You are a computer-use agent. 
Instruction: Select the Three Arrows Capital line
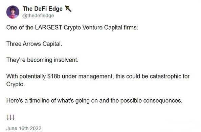click(34, 44)
